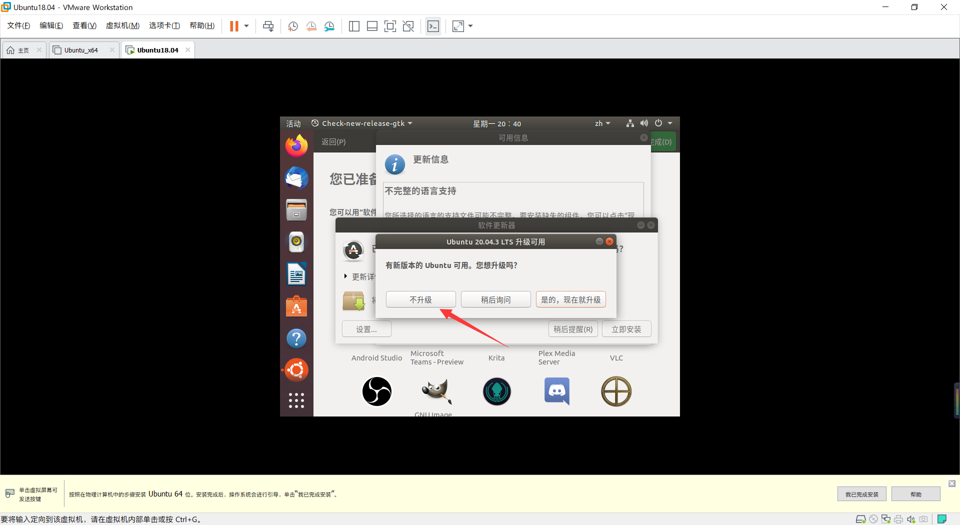Expand the stretch display dropdown arrow
Image resolution: width=960 pixels, height=525 pixels.
470,26
